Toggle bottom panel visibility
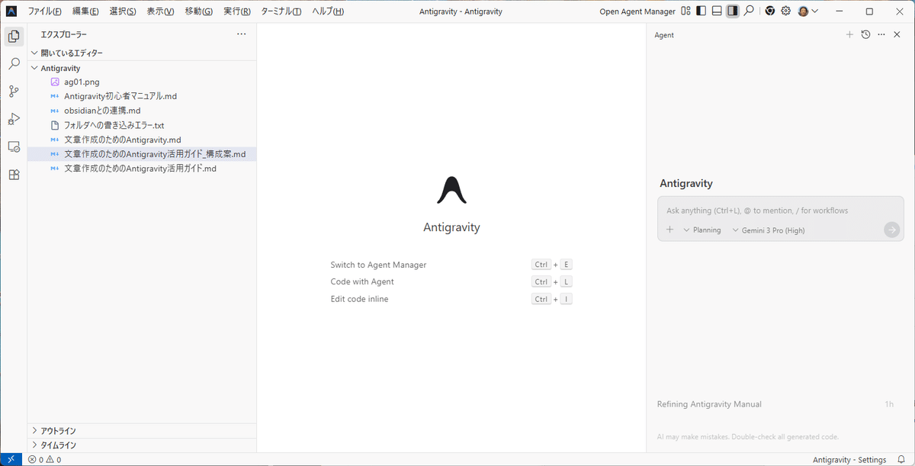Screen dimensions: 915x466 pos(717,11)
